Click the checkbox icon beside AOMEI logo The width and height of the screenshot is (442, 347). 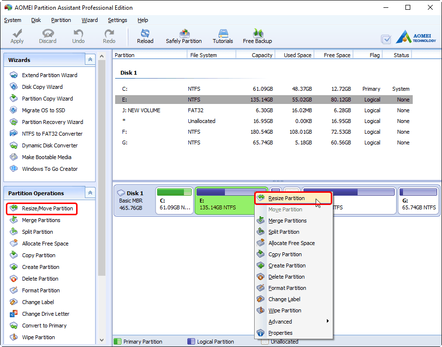click(x=386, y=39)
